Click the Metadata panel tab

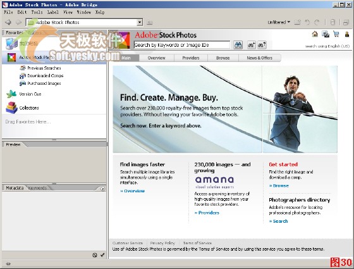click(x=15, y=188)
